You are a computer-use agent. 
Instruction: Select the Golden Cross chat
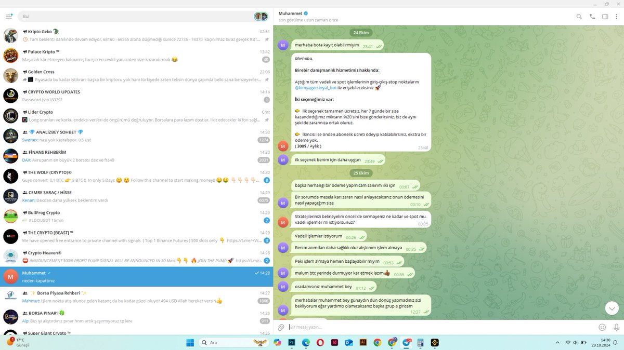pos(136,76)
